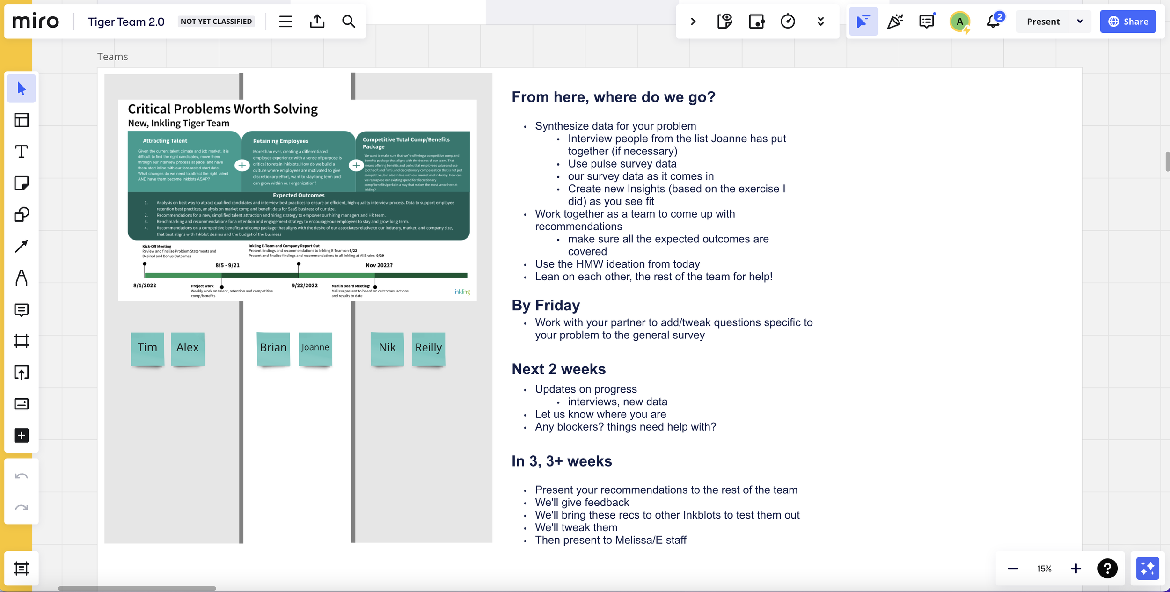
Task: Click 'Then present to Melissa/E staff' text
Action: click(611, 540)
